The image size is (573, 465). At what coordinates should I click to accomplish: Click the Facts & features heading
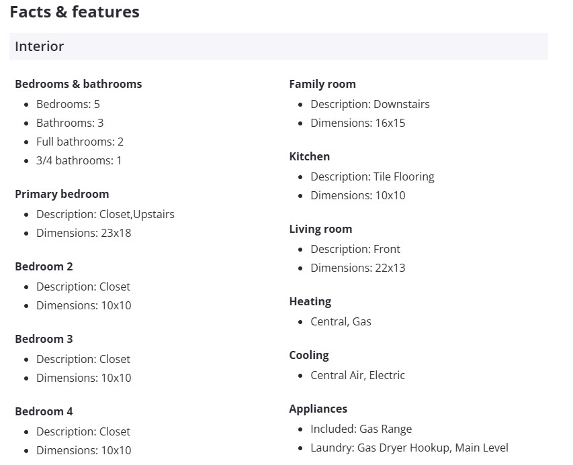pos(75,12)
